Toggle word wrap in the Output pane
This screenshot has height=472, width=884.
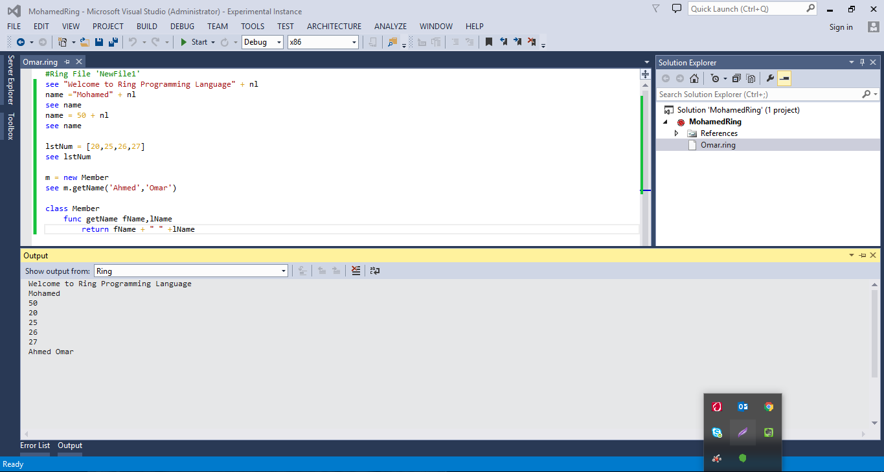coord(374,271)
